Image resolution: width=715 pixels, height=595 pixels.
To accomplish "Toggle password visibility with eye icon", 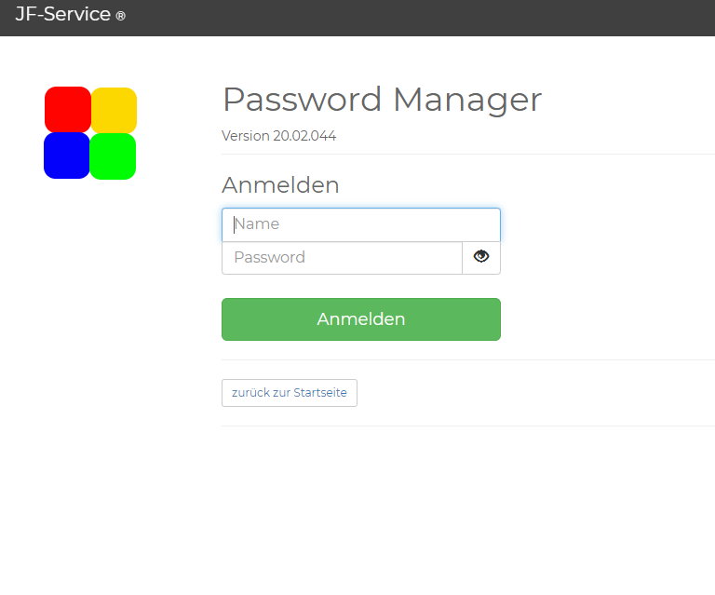I will pos(481,258).
